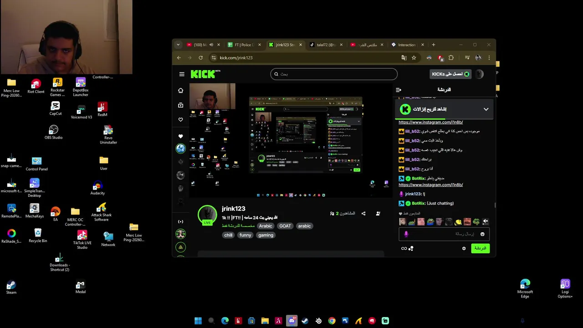Click the infinity icon below chat input

tap(404, 248)
